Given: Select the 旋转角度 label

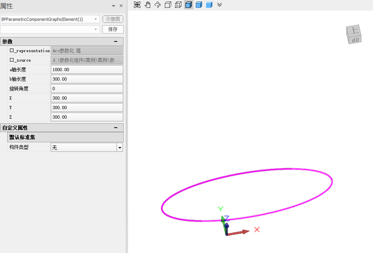Looking at the screenshot, I should (19, 89).
